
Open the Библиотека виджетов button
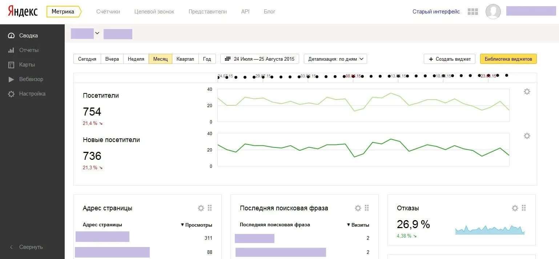point(508,59)
